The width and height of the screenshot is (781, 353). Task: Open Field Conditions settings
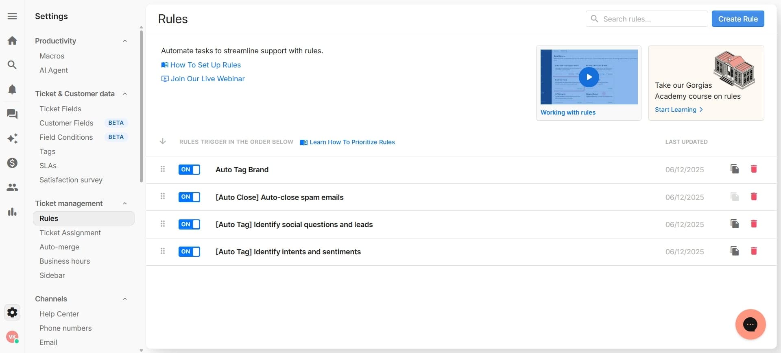[66, 137]
